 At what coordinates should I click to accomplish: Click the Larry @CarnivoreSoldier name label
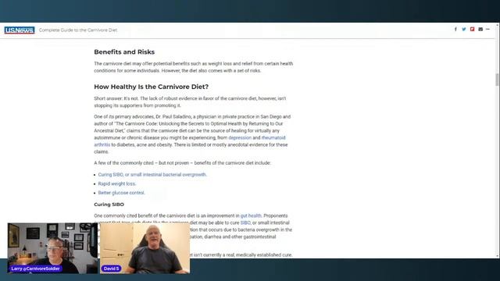click(x=35, y=269)
